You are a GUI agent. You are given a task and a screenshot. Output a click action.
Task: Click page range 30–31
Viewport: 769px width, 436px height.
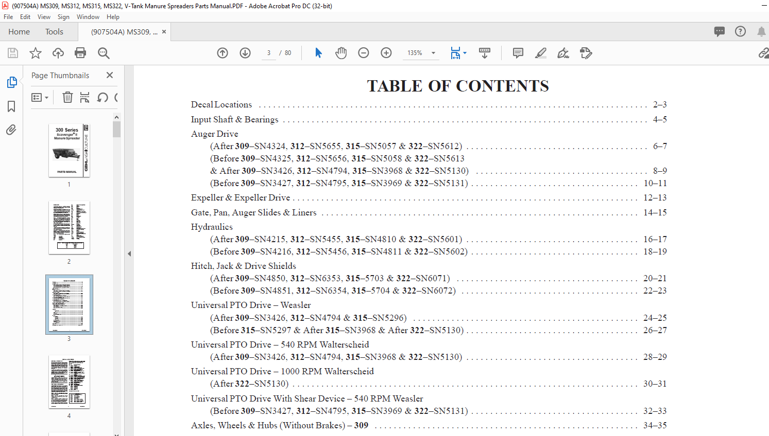(x=655, y=384)
